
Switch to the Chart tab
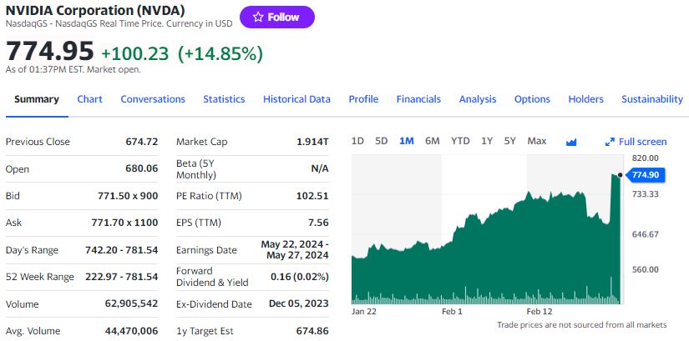click(x=89, y=99)
